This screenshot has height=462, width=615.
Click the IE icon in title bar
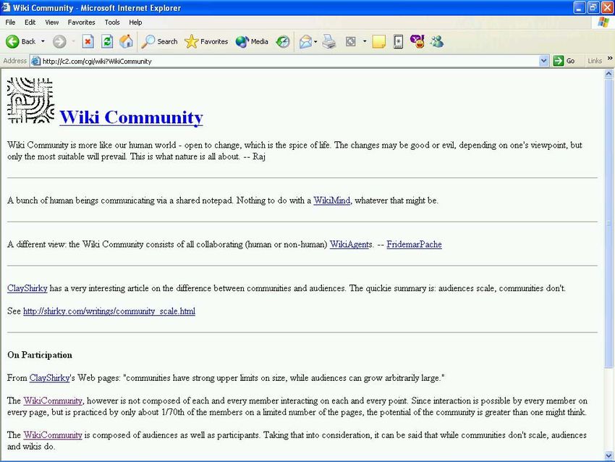point(6,7)
